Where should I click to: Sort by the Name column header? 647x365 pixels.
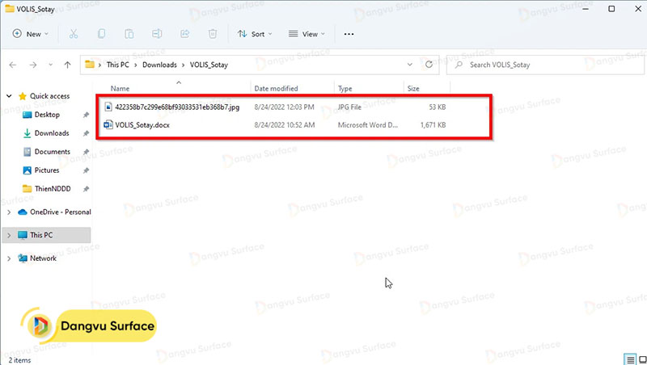[120, 89]
